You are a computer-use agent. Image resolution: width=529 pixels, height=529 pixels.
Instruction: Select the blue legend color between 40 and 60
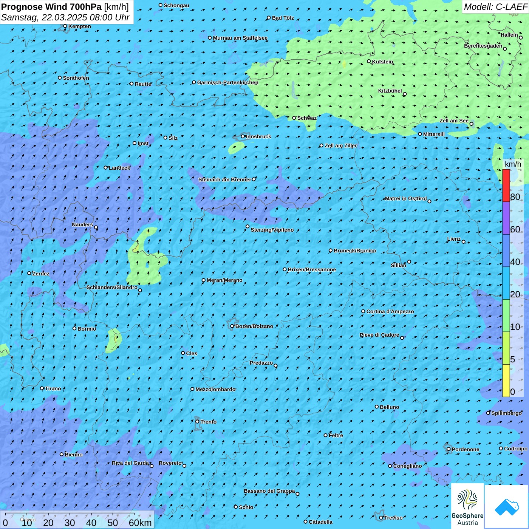(x=506, y=251)
